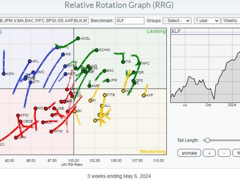Select the AFL data point
The width and height of the screenshot is (240, 180).
pos(30,61)
